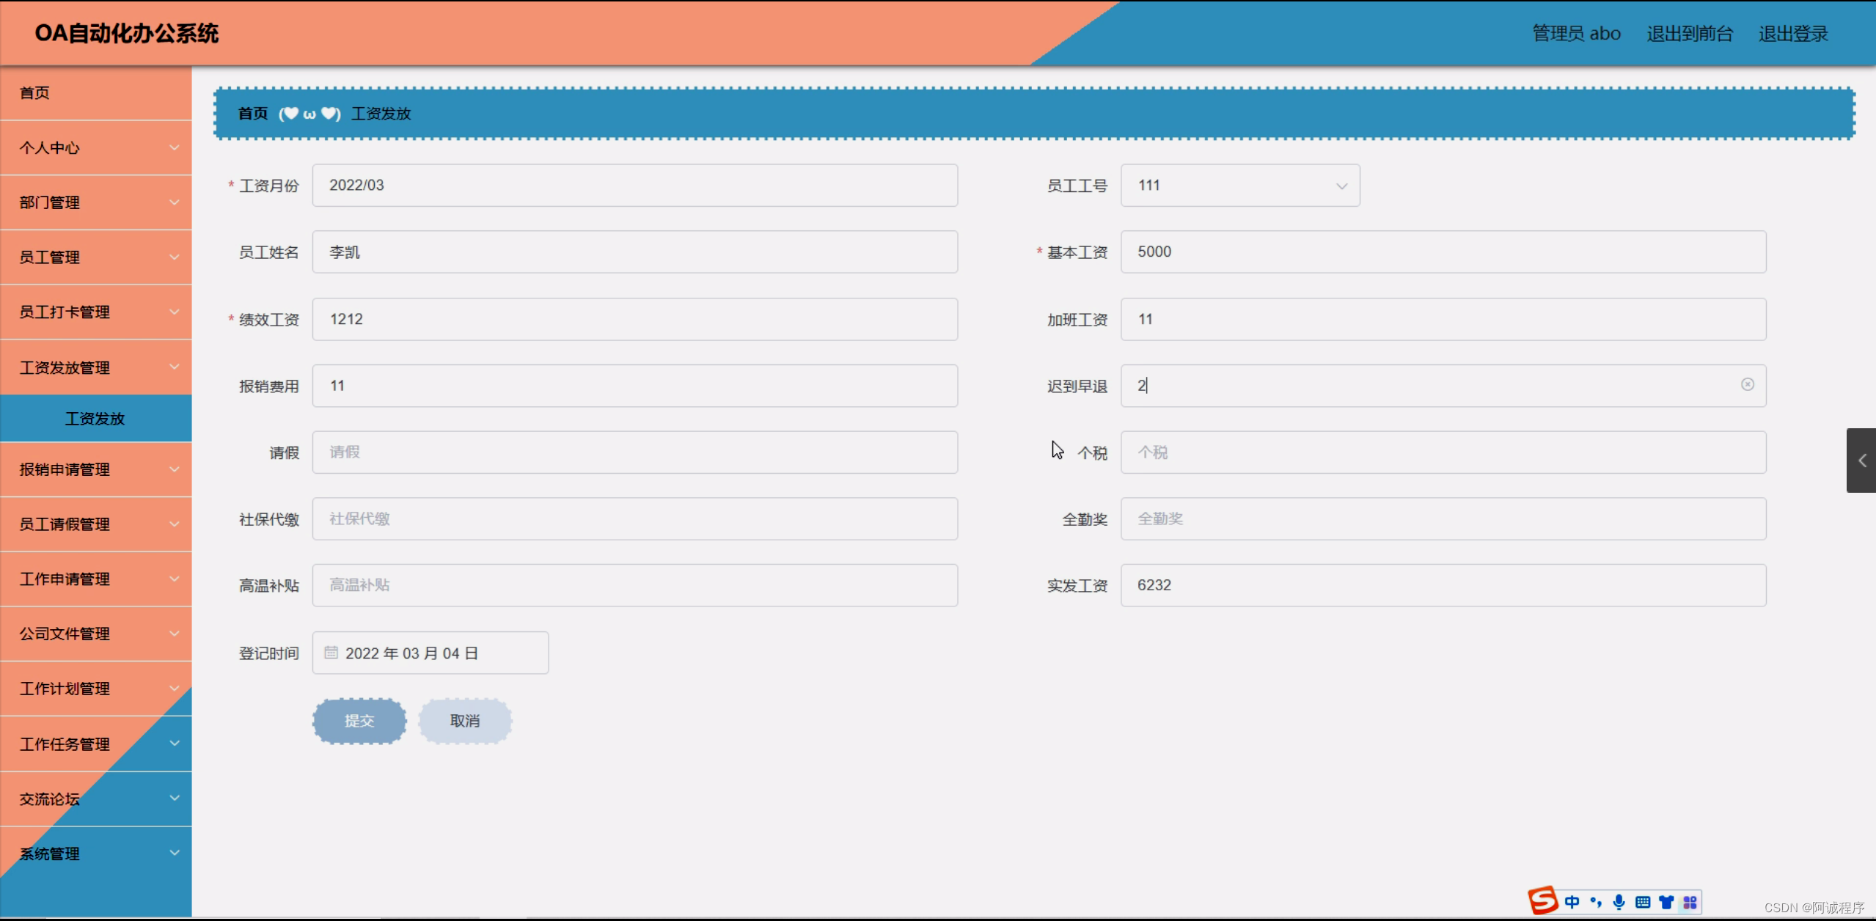Screen dimensions: 1876x921
Task: Open the Sogou soft keyboard icon
Action: [1643, 902]
